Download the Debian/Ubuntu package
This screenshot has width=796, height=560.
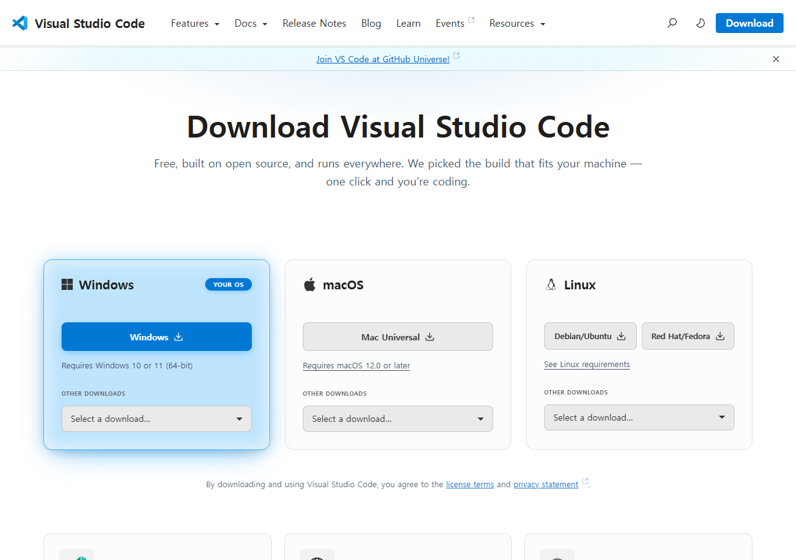pos(590,336)
